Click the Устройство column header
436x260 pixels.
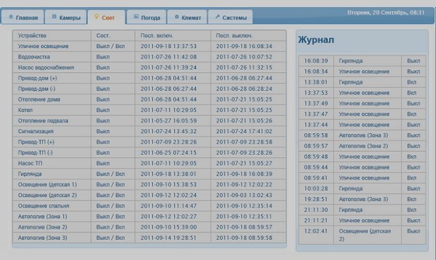(33, 36)
